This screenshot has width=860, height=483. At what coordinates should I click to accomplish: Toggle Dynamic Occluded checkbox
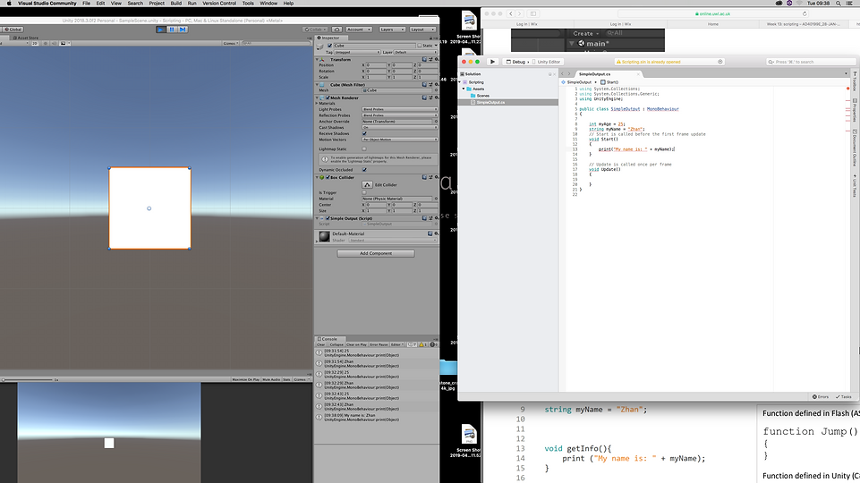click(x=364, y=169)
